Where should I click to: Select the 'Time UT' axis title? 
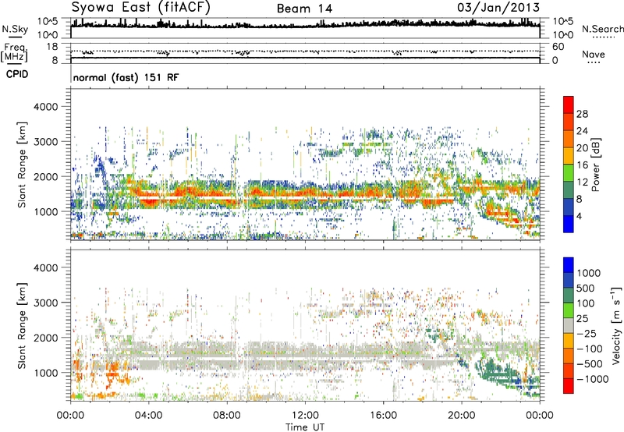tap(305, 427)
